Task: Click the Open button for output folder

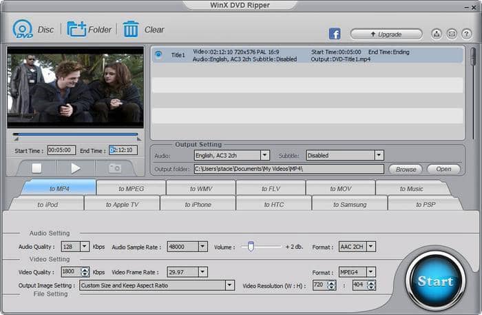Action: 443,169
